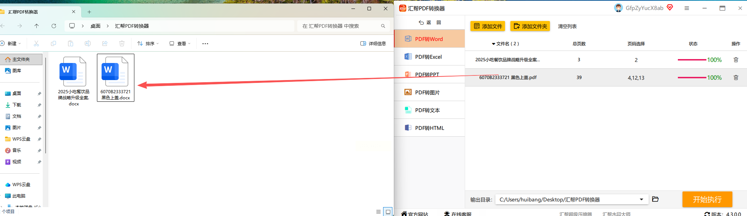Go up one folder level
747x216 pixels.
click(x=37, y=26)
